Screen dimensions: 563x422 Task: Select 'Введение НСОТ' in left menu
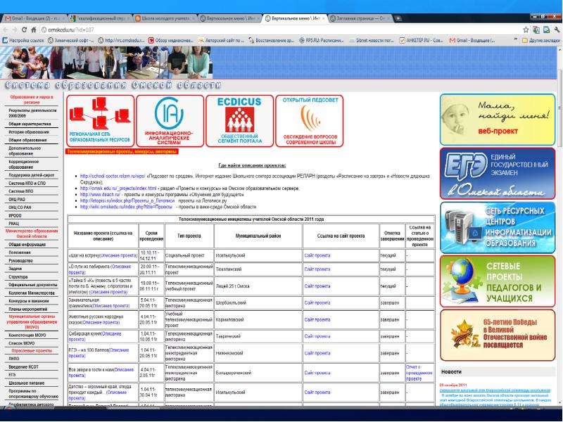click(x=23, y=367)
